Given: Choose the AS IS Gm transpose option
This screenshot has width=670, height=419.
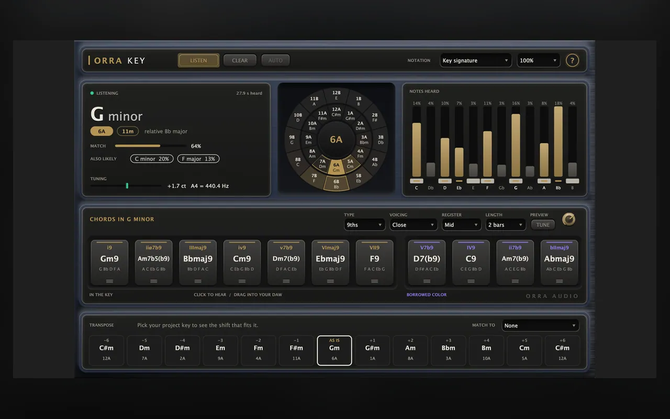Looking at the screenshot, I should [x=334, y=350].
